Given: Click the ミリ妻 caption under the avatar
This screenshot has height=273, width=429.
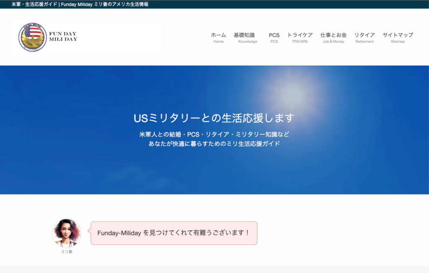Looking at the screenshot, I should [67, 252].
